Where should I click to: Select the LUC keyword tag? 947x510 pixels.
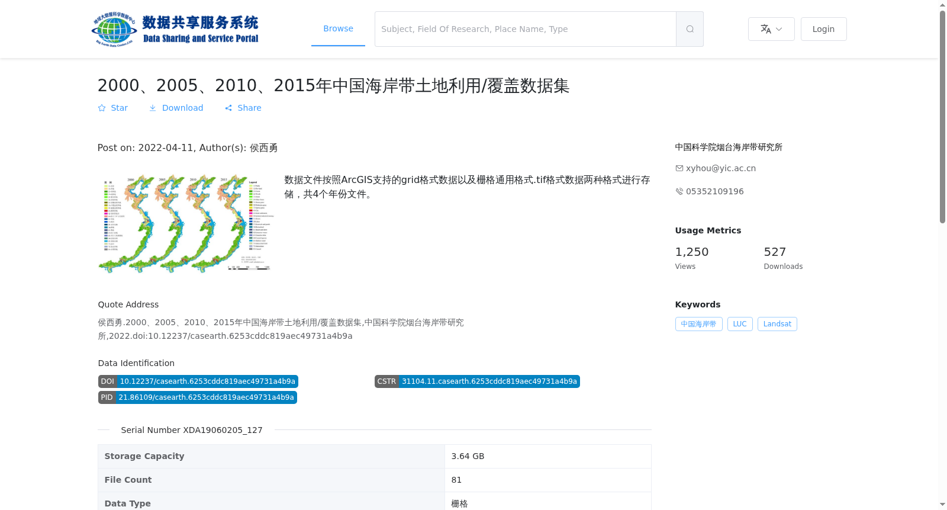pos(740,324)
